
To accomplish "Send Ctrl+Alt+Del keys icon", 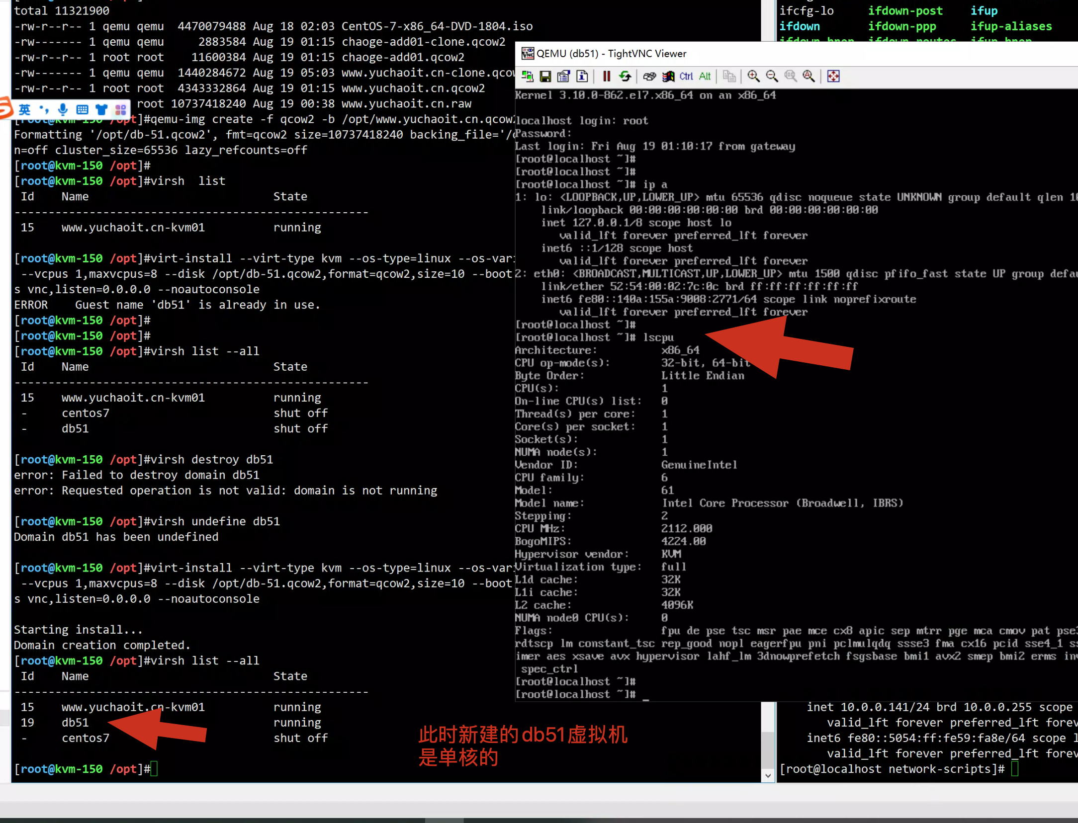I will tap(649, 76).
